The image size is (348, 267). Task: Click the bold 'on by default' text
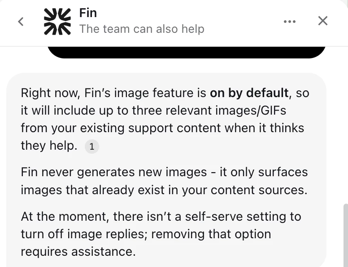[249, 93]
